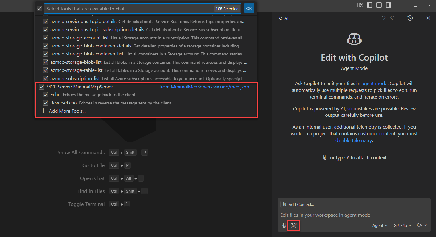Open the GPT-4o model dropdown
The width and height of the screenshot is (436, 237).
tap(402, 225)
